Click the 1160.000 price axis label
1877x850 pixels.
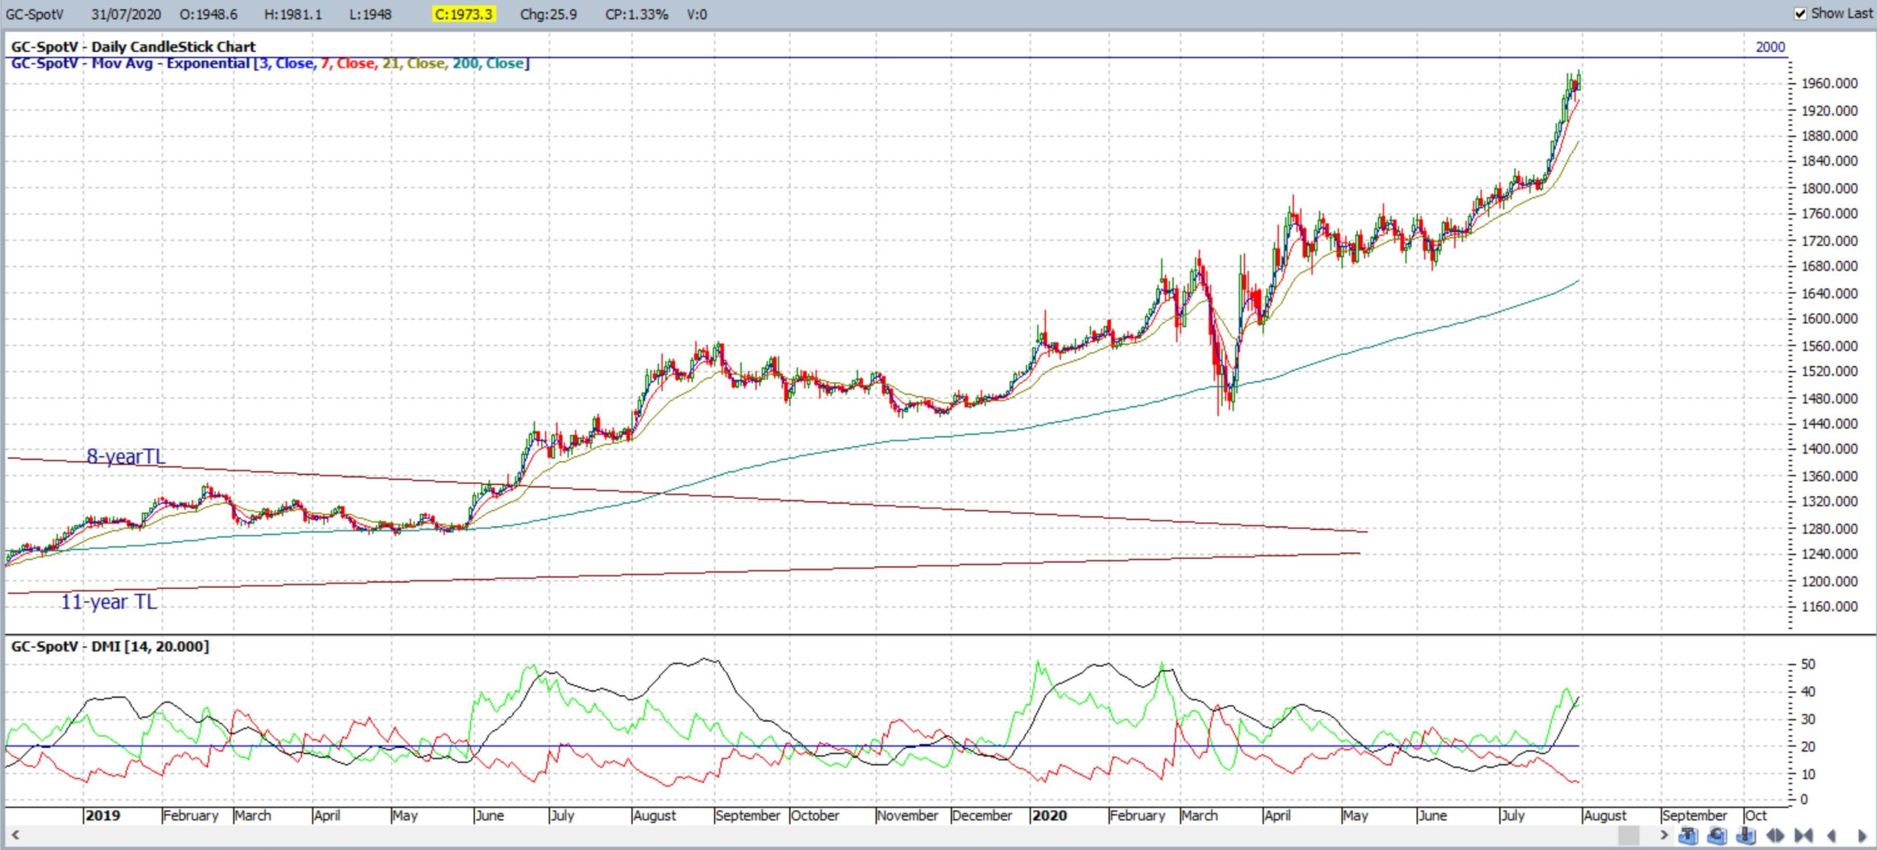point(1829,606)
